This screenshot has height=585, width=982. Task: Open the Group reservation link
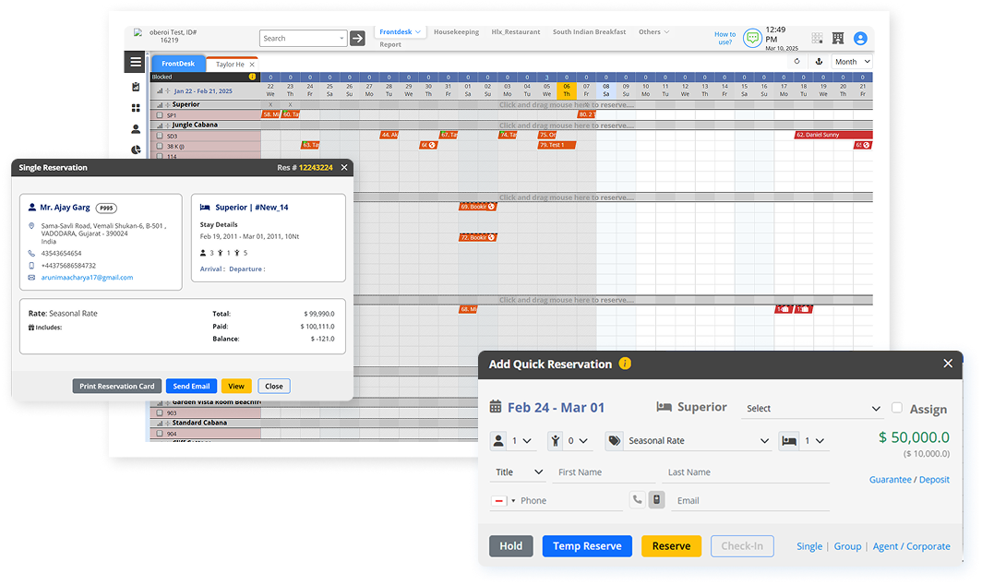pyautogui.click(x=847, y=547)
